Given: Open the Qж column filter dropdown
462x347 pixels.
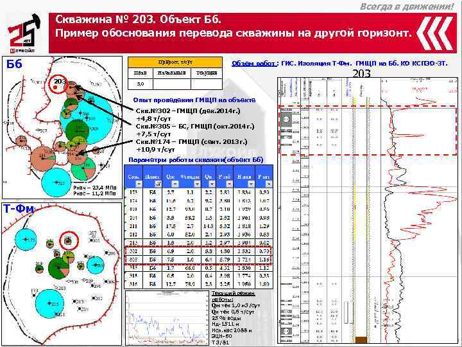Looking at the screenshot, I should pyautogui.click(x=175, y=184).
